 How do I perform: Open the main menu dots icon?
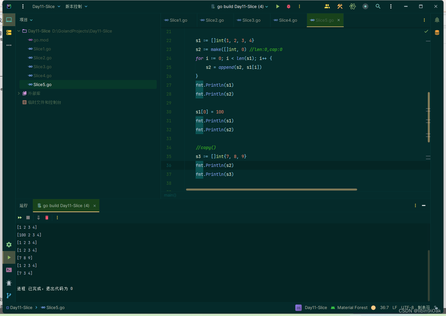click(x=23, y=6)
